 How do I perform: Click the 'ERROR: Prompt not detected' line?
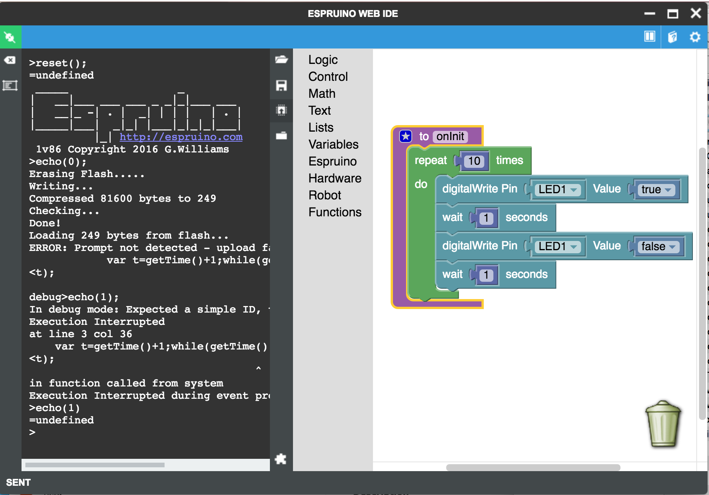pos(150,247)
